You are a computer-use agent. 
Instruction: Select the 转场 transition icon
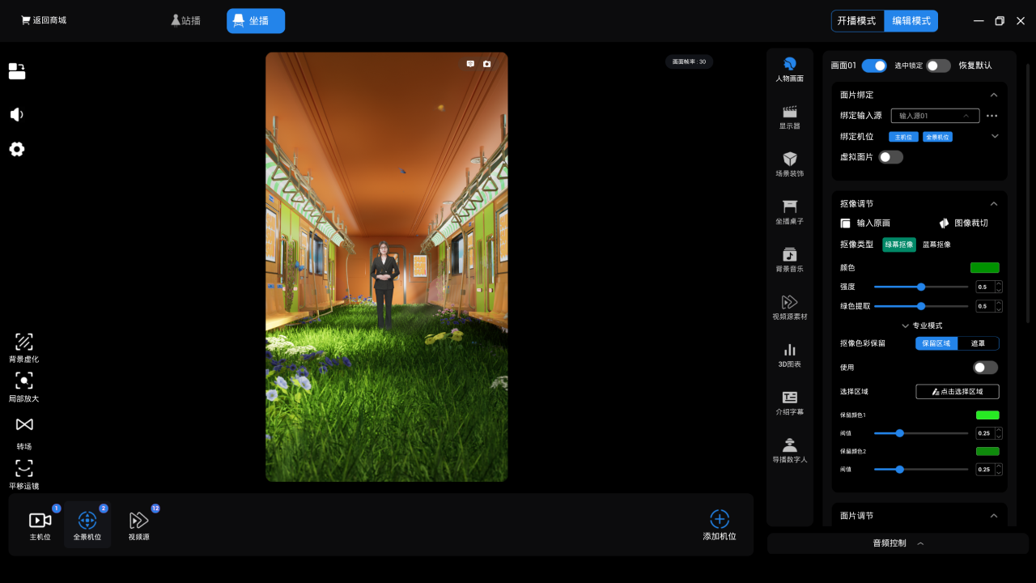click(24, 425)
